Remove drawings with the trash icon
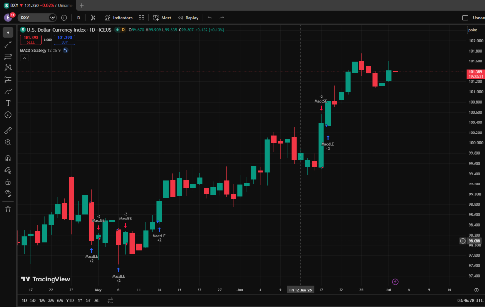This screenshot has width=485, height=307. click(8, 209)
